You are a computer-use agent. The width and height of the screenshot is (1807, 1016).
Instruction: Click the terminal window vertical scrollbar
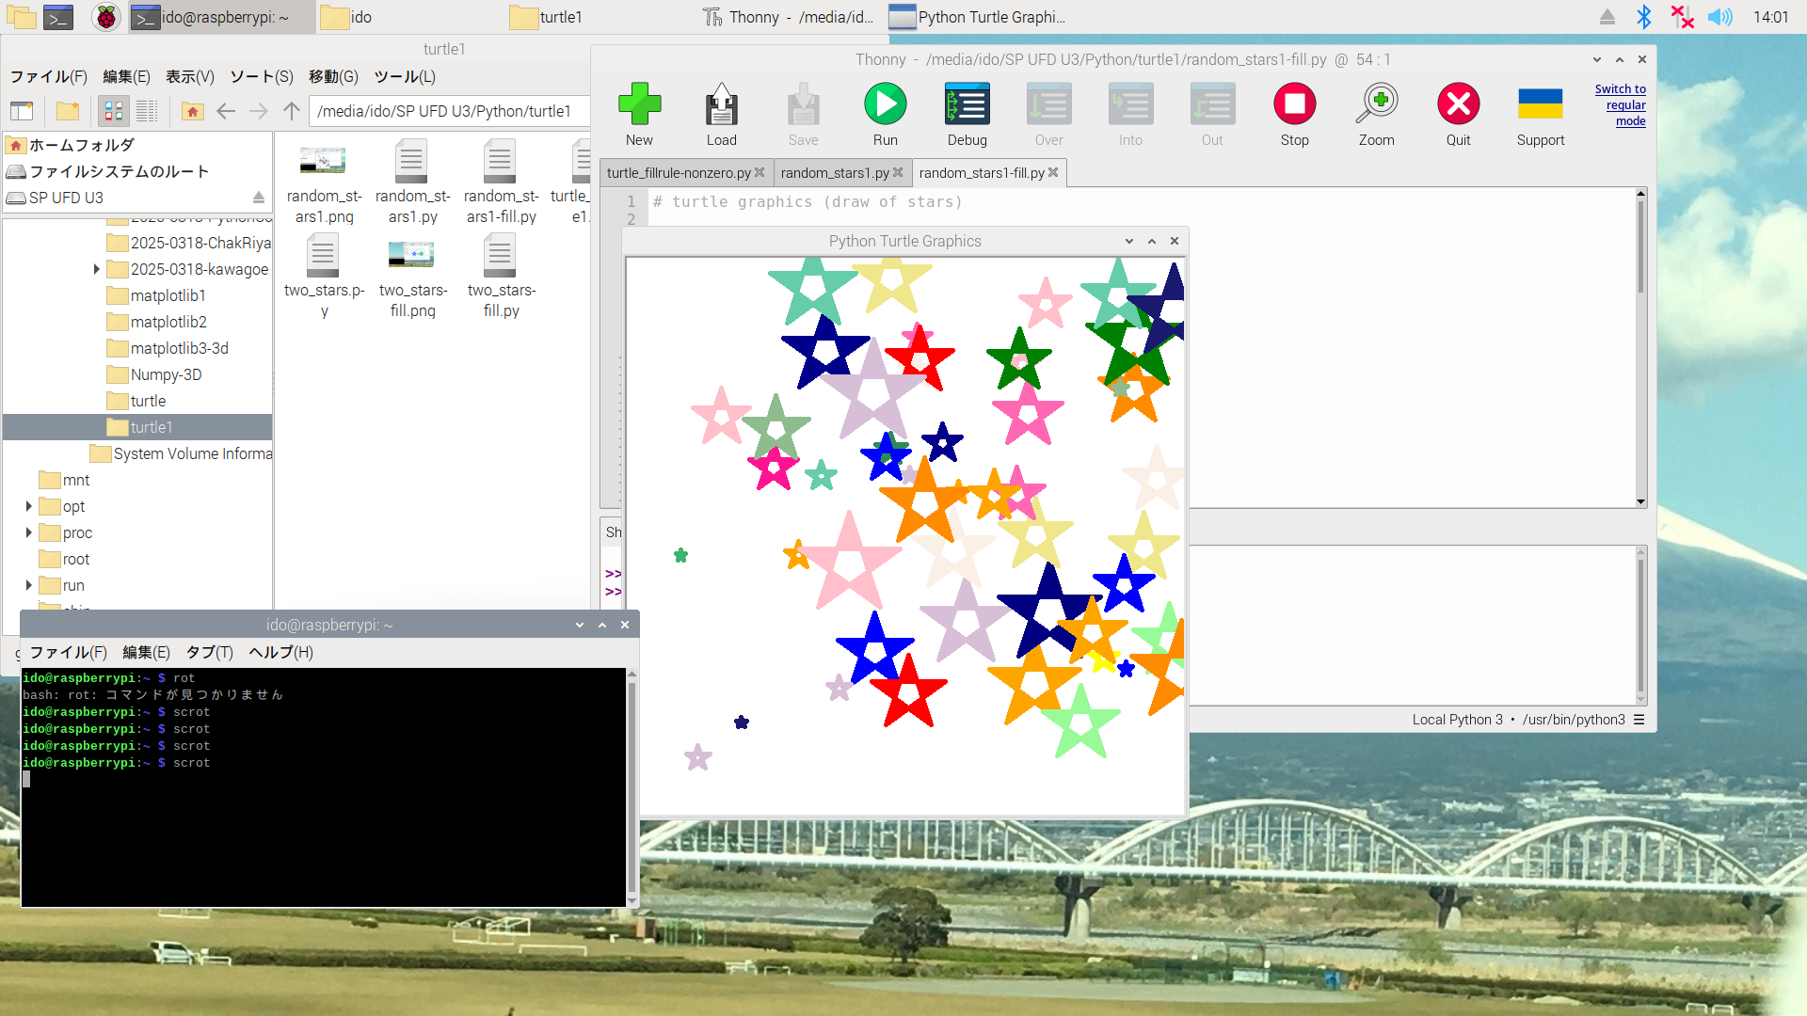(632, 787)
